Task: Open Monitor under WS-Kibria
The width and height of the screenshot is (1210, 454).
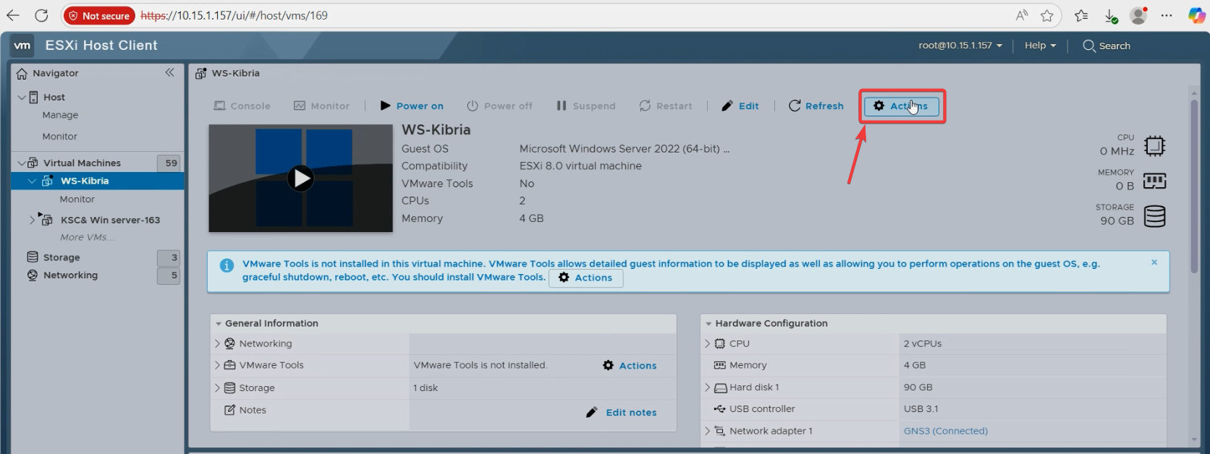Action: coord(77,199)
